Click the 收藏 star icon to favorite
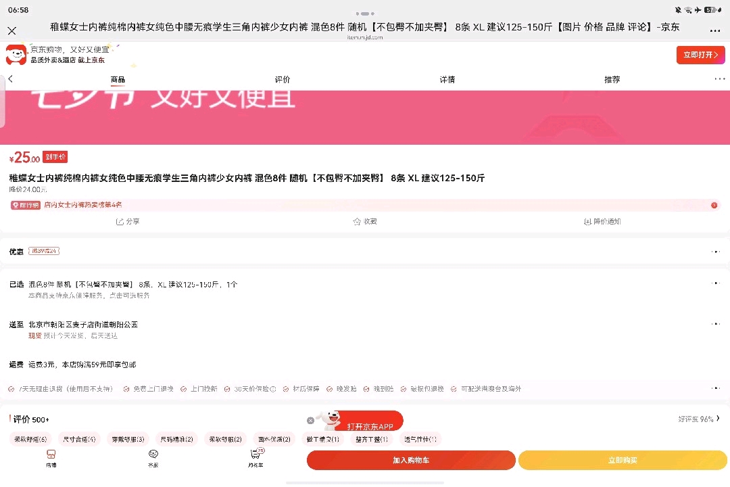 364,221
